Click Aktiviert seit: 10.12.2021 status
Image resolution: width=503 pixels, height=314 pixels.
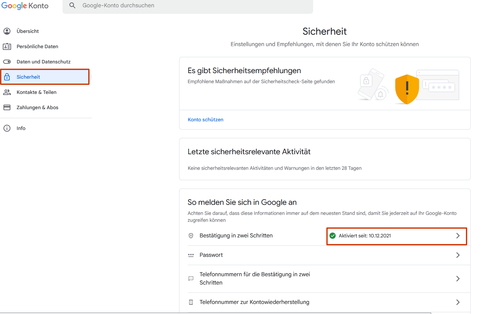tap(365, 236)
